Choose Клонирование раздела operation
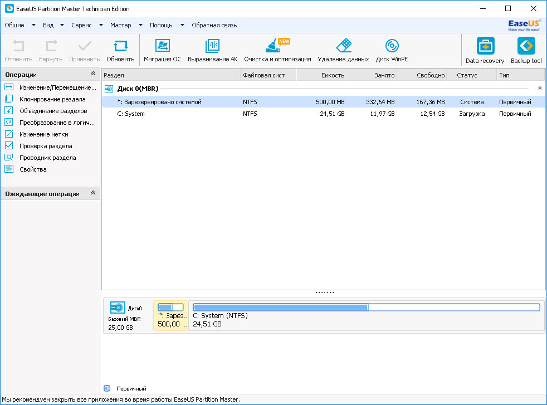Image resolution: width=547 pixels, height=405 pixels. (45, 99)
